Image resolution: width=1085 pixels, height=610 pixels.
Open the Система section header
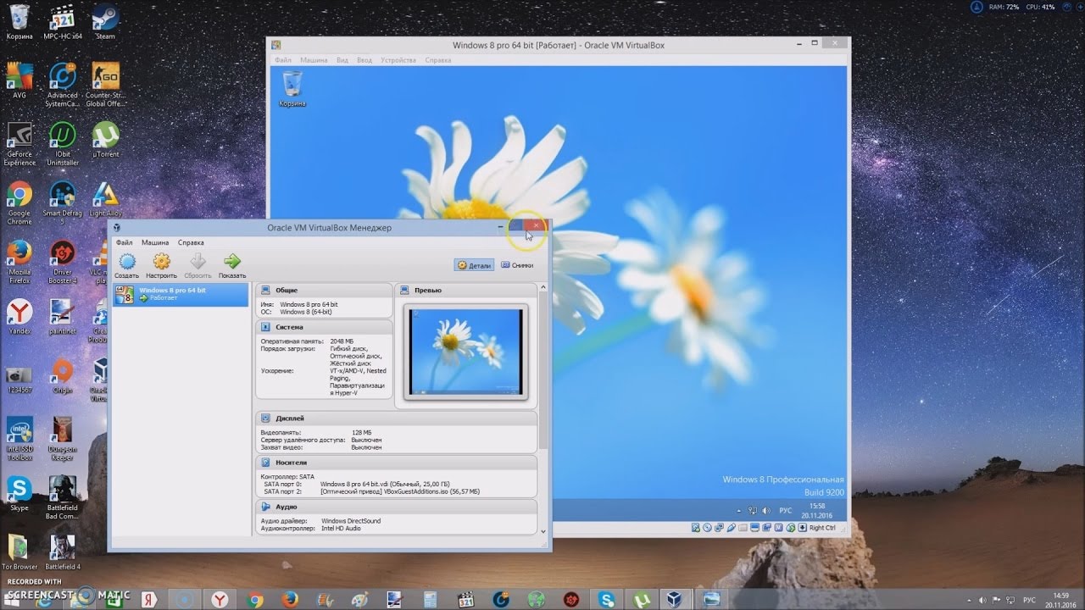(x=324, y=326)
